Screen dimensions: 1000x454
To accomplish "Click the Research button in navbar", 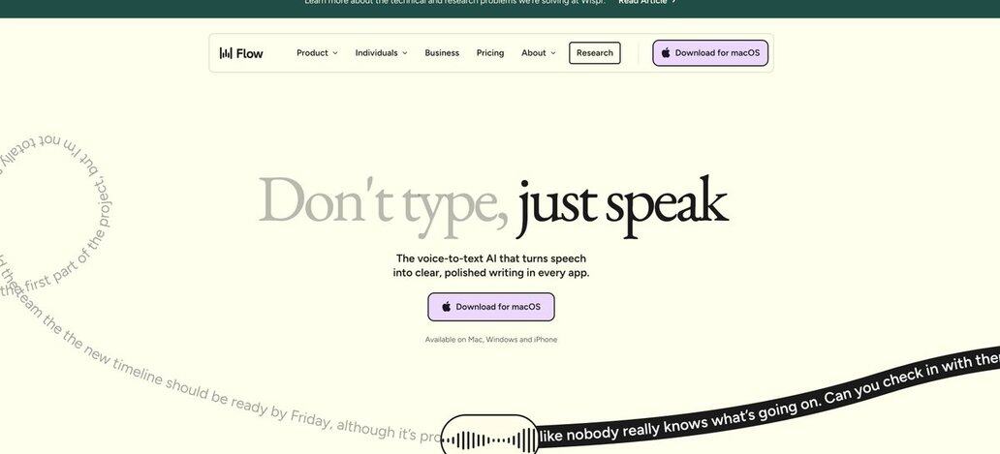I will pos(594,53).
